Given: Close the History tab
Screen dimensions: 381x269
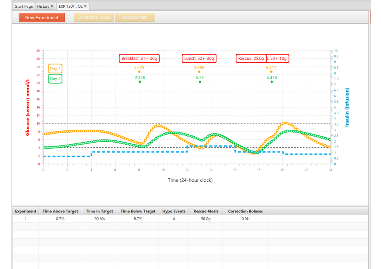Looking at the screenshot, I should coord(52,6).
